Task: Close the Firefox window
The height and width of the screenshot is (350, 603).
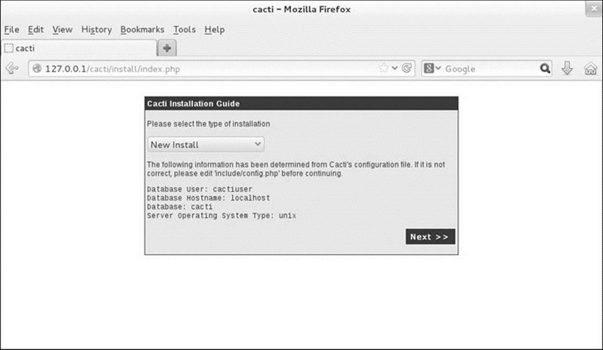Action: point(593,8)
